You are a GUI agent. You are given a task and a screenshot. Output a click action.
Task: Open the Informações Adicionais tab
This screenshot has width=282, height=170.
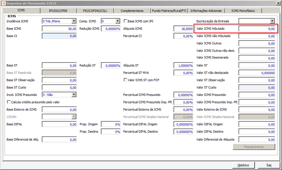(x=206, y=11)
